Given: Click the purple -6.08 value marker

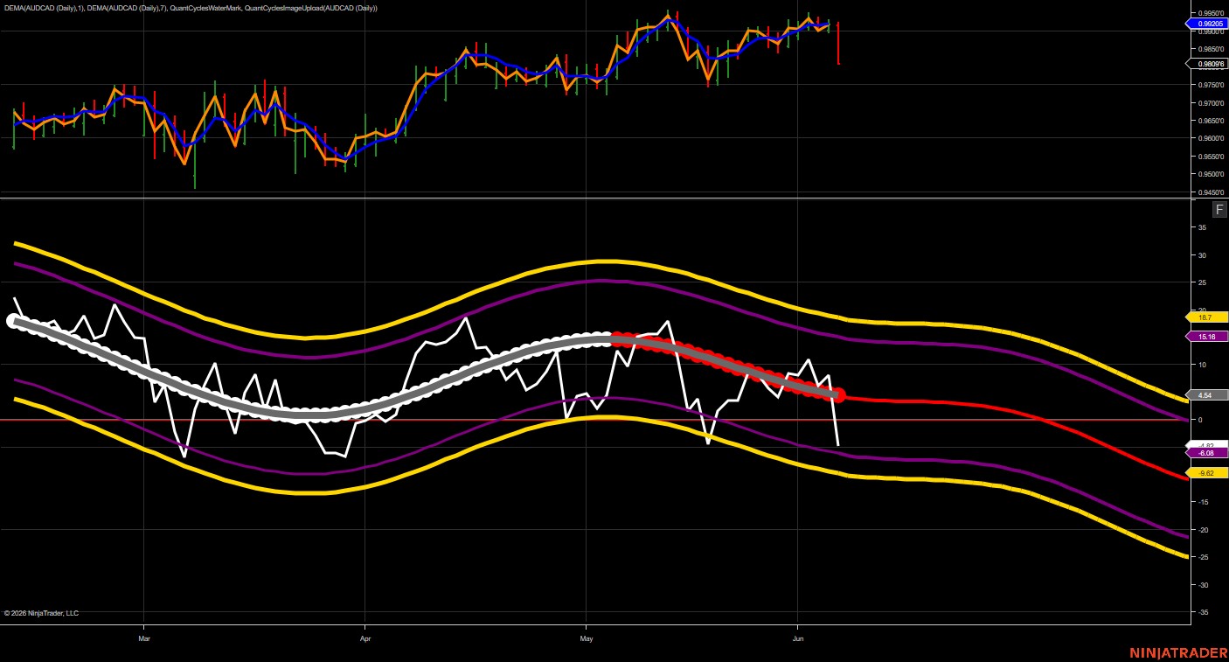Looking at the screenshot, I should pyautogui.click(x=1207, y=453).
